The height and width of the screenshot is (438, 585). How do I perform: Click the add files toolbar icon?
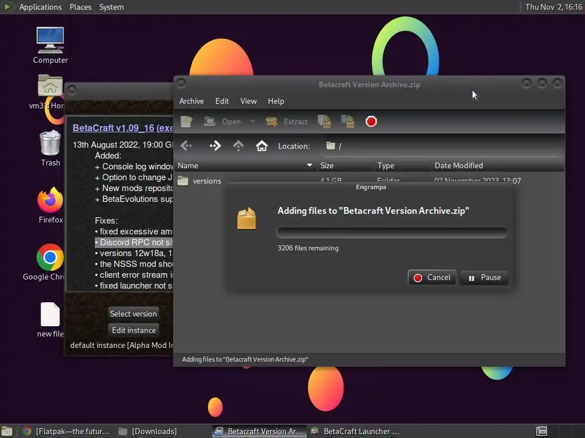[324, 121]
